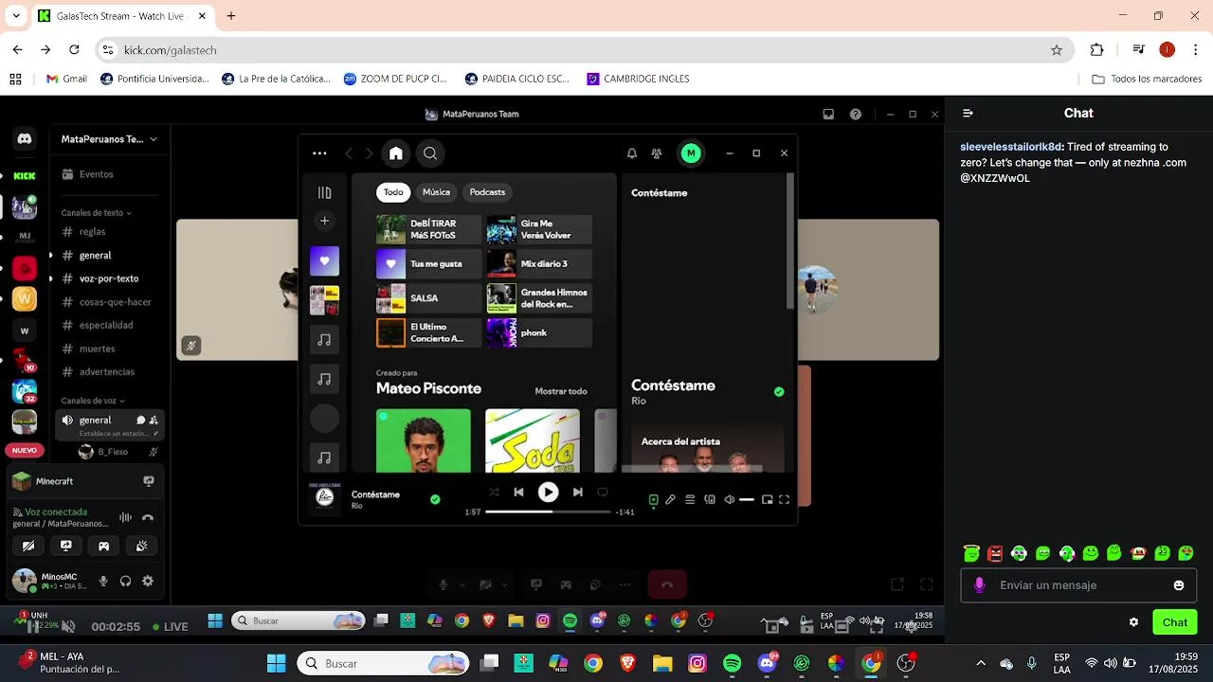The height and width of the screenshot is (682, 1213).
Task: Open Spotify search icon
Action: (430, 153)
